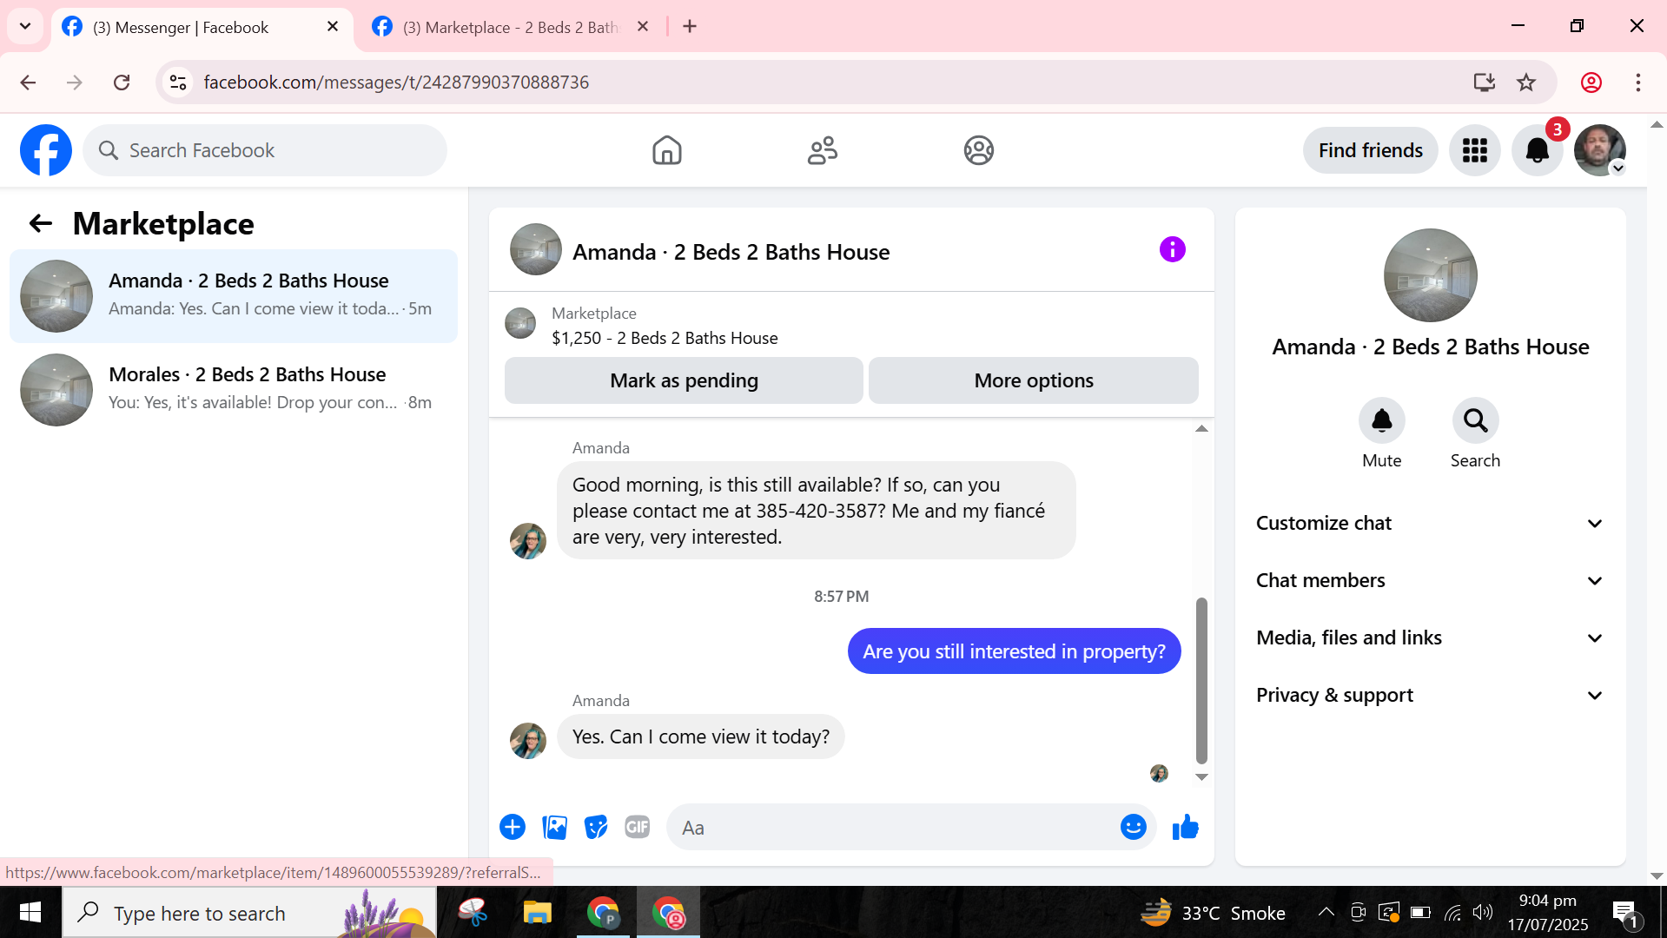Open the Facebook menu grid icon
The height and width of the screenshot is (938, 1667).
click(1474, 150)
